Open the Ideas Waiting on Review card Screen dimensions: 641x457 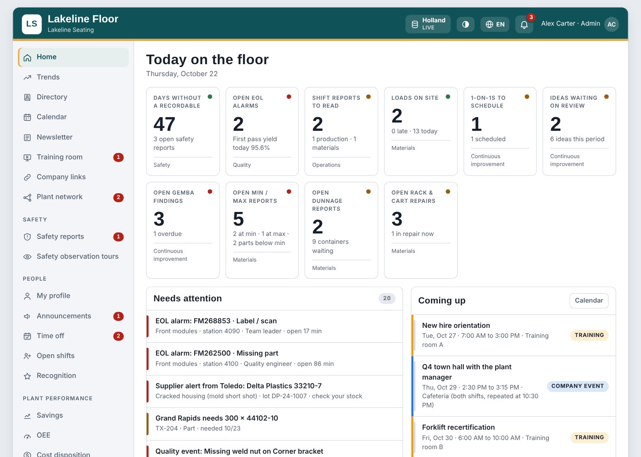coord(579,131)
